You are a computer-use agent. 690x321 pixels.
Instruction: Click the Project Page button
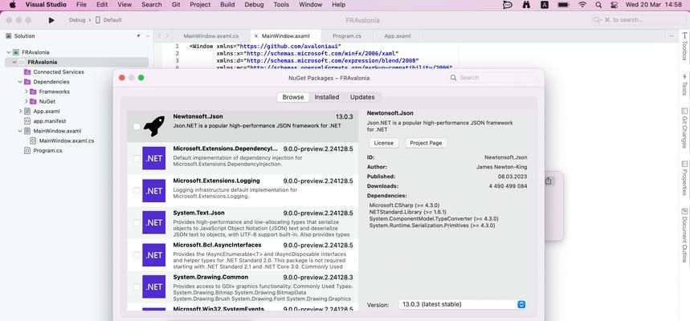pyautogui.click(x=426, y=144)
